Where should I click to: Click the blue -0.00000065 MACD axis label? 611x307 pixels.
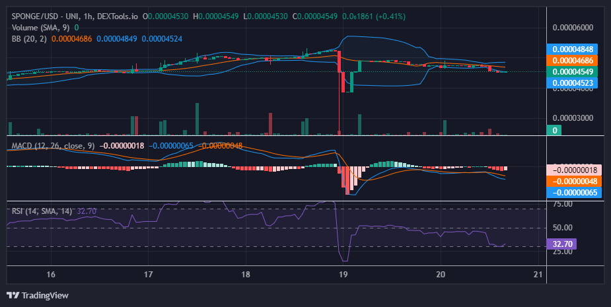[575, 193]
